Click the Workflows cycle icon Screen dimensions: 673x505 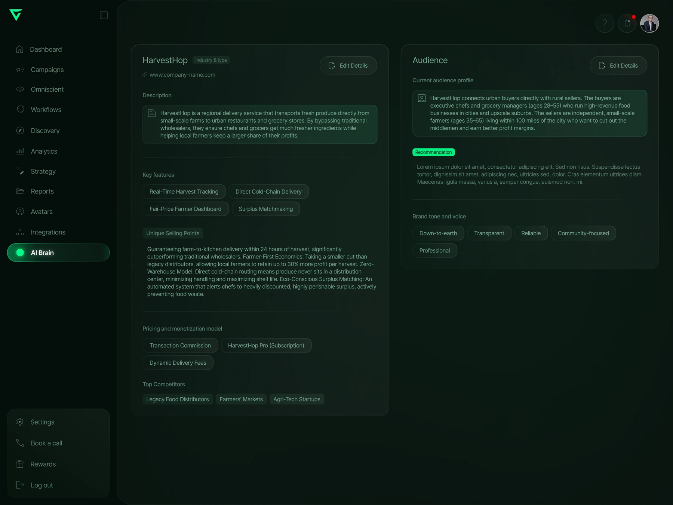20,110
